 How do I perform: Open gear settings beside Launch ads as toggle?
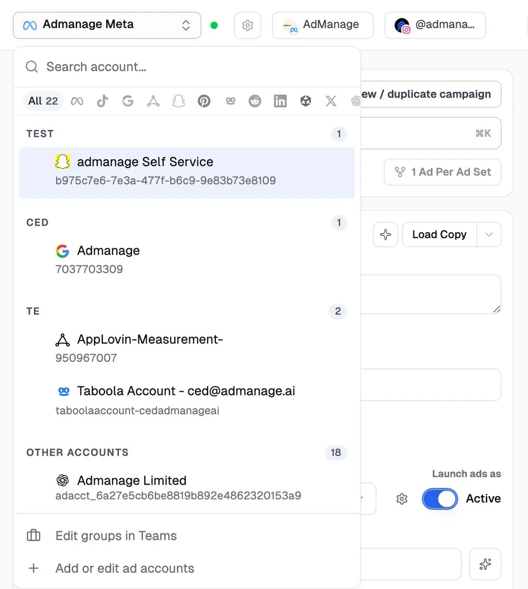402,499
